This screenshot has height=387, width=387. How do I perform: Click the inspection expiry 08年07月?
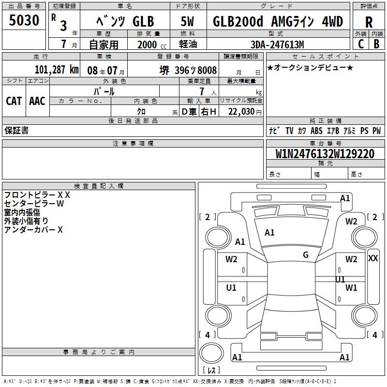click(106, 71)
